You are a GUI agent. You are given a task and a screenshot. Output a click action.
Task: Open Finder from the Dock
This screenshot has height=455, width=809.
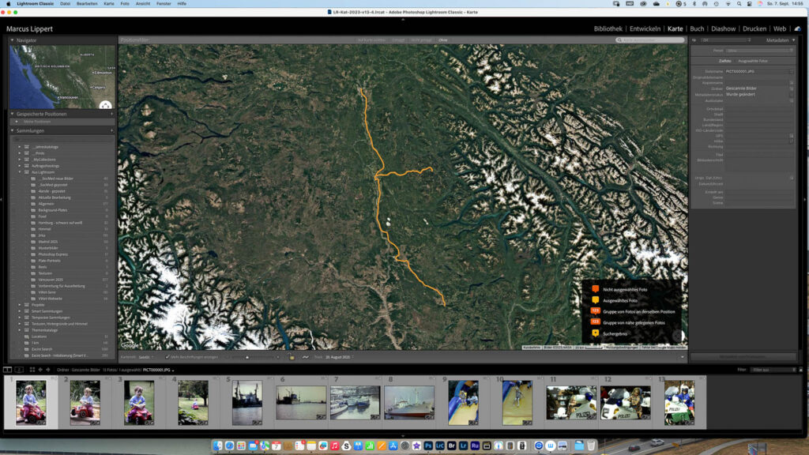(218, 446)
